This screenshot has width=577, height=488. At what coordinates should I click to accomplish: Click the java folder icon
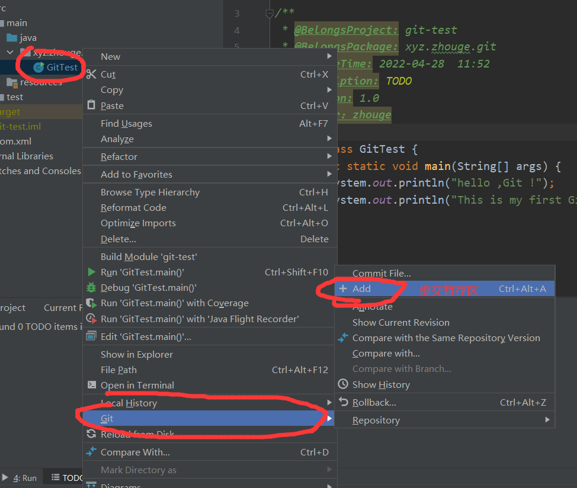click(12, 38)
